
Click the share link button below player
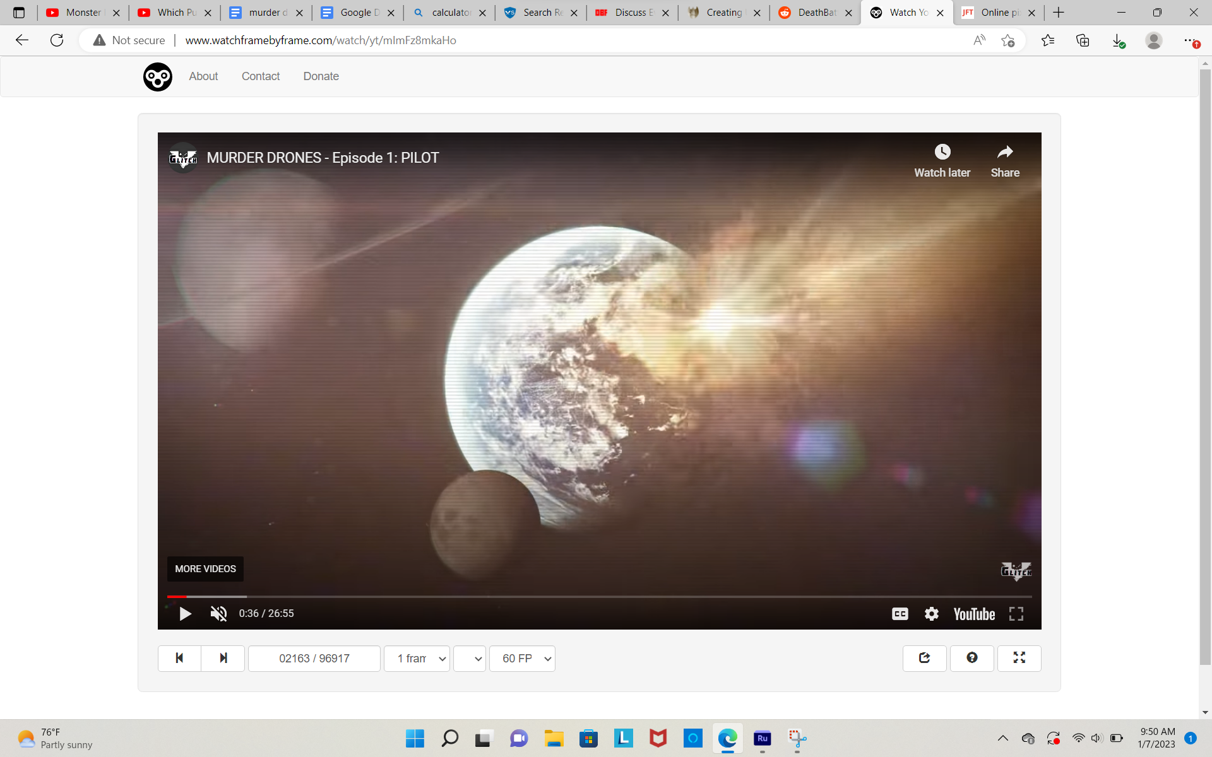coord(925,658)
